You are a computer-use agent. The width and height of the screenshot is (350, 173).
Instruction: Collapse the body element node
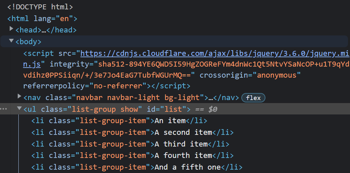pos(11,41)
